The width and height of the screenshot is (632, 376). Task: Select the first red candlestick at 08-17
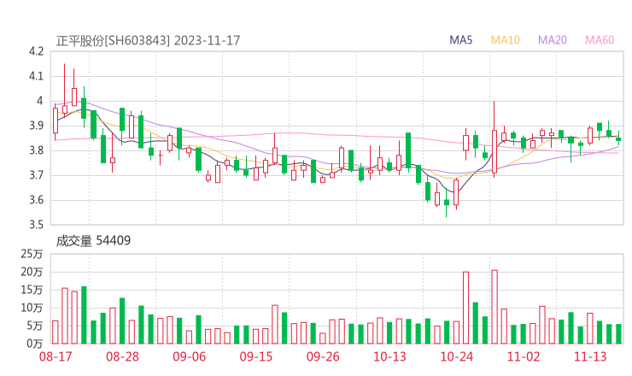point(56,121)
